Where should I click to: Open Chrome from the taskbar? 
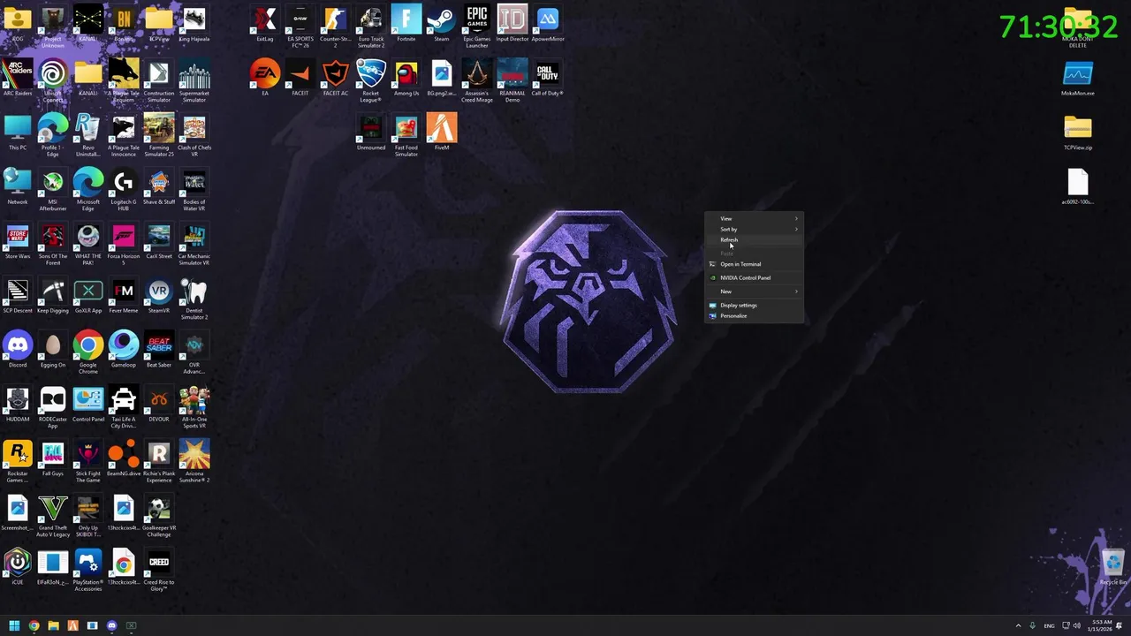[x=34, y=625]
